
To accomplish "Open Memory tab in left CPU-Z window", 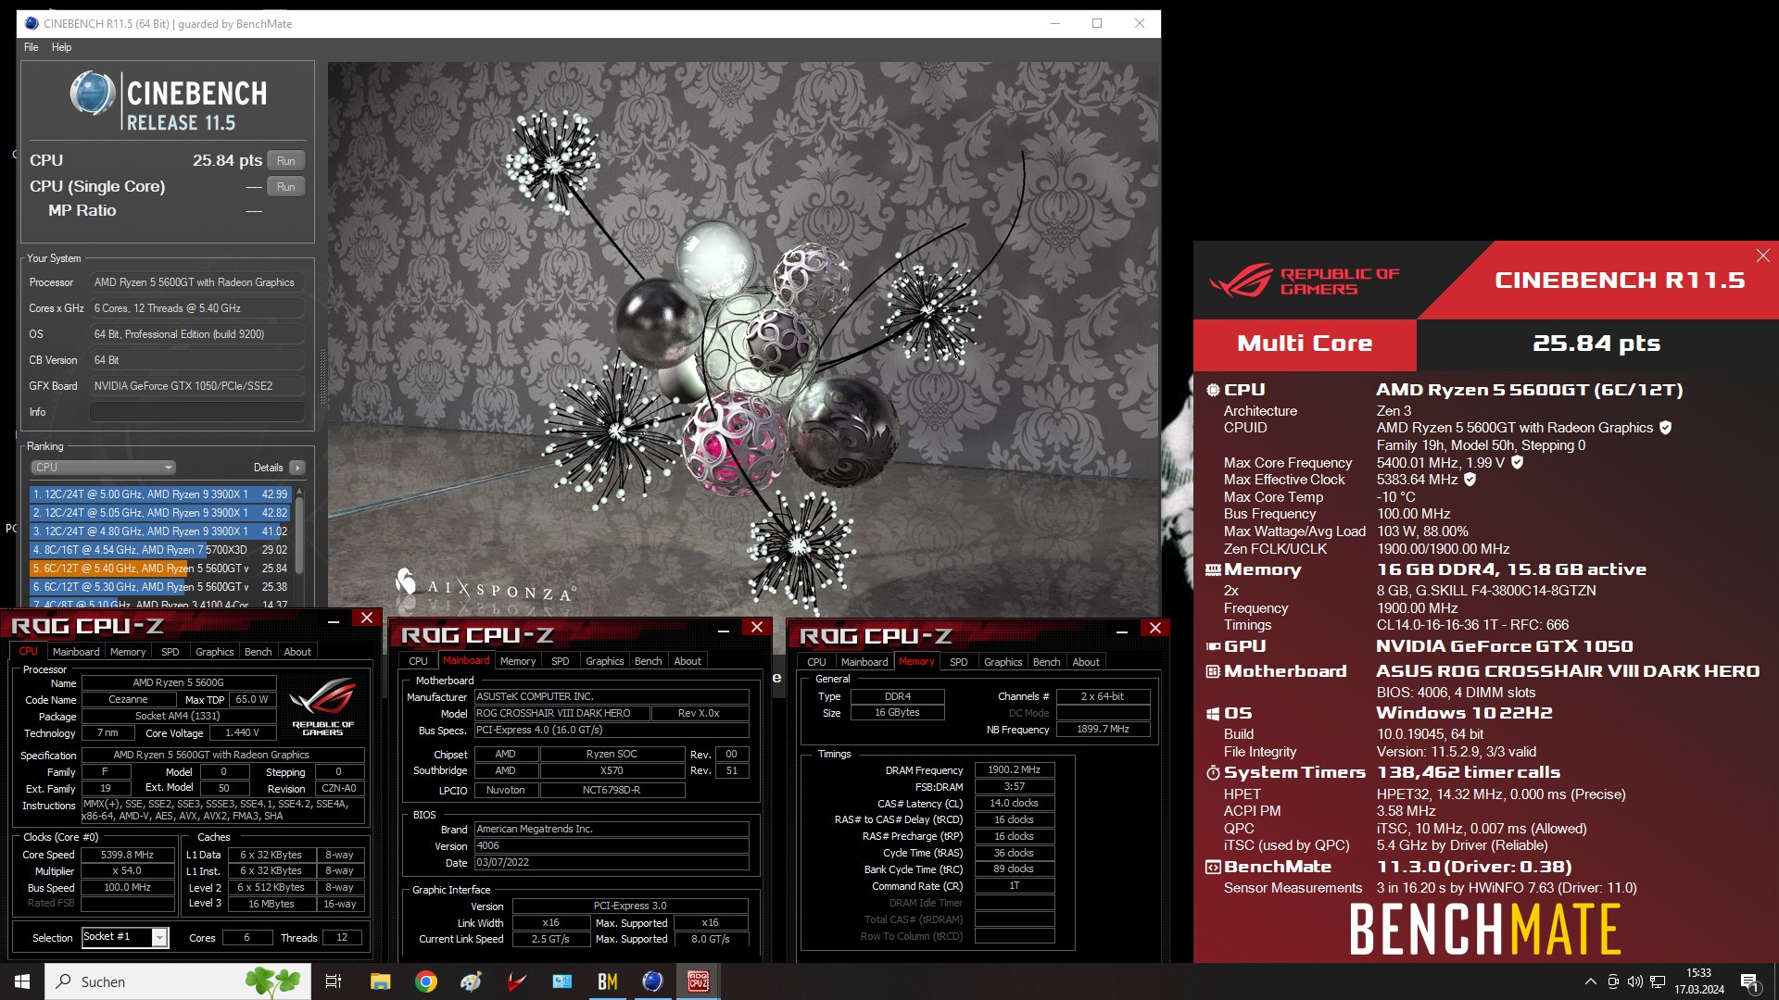I will coord(128,652).
